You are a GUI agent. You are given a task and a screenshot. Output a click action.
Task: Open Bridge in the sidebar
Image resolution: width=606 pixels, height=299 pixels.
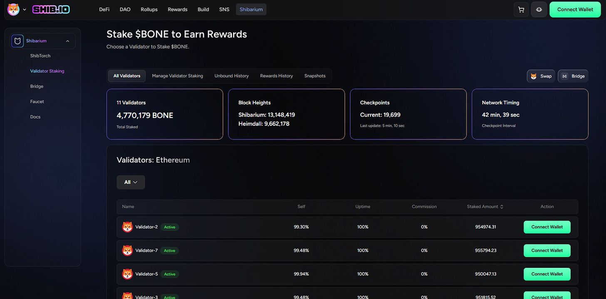click(37, 86)
